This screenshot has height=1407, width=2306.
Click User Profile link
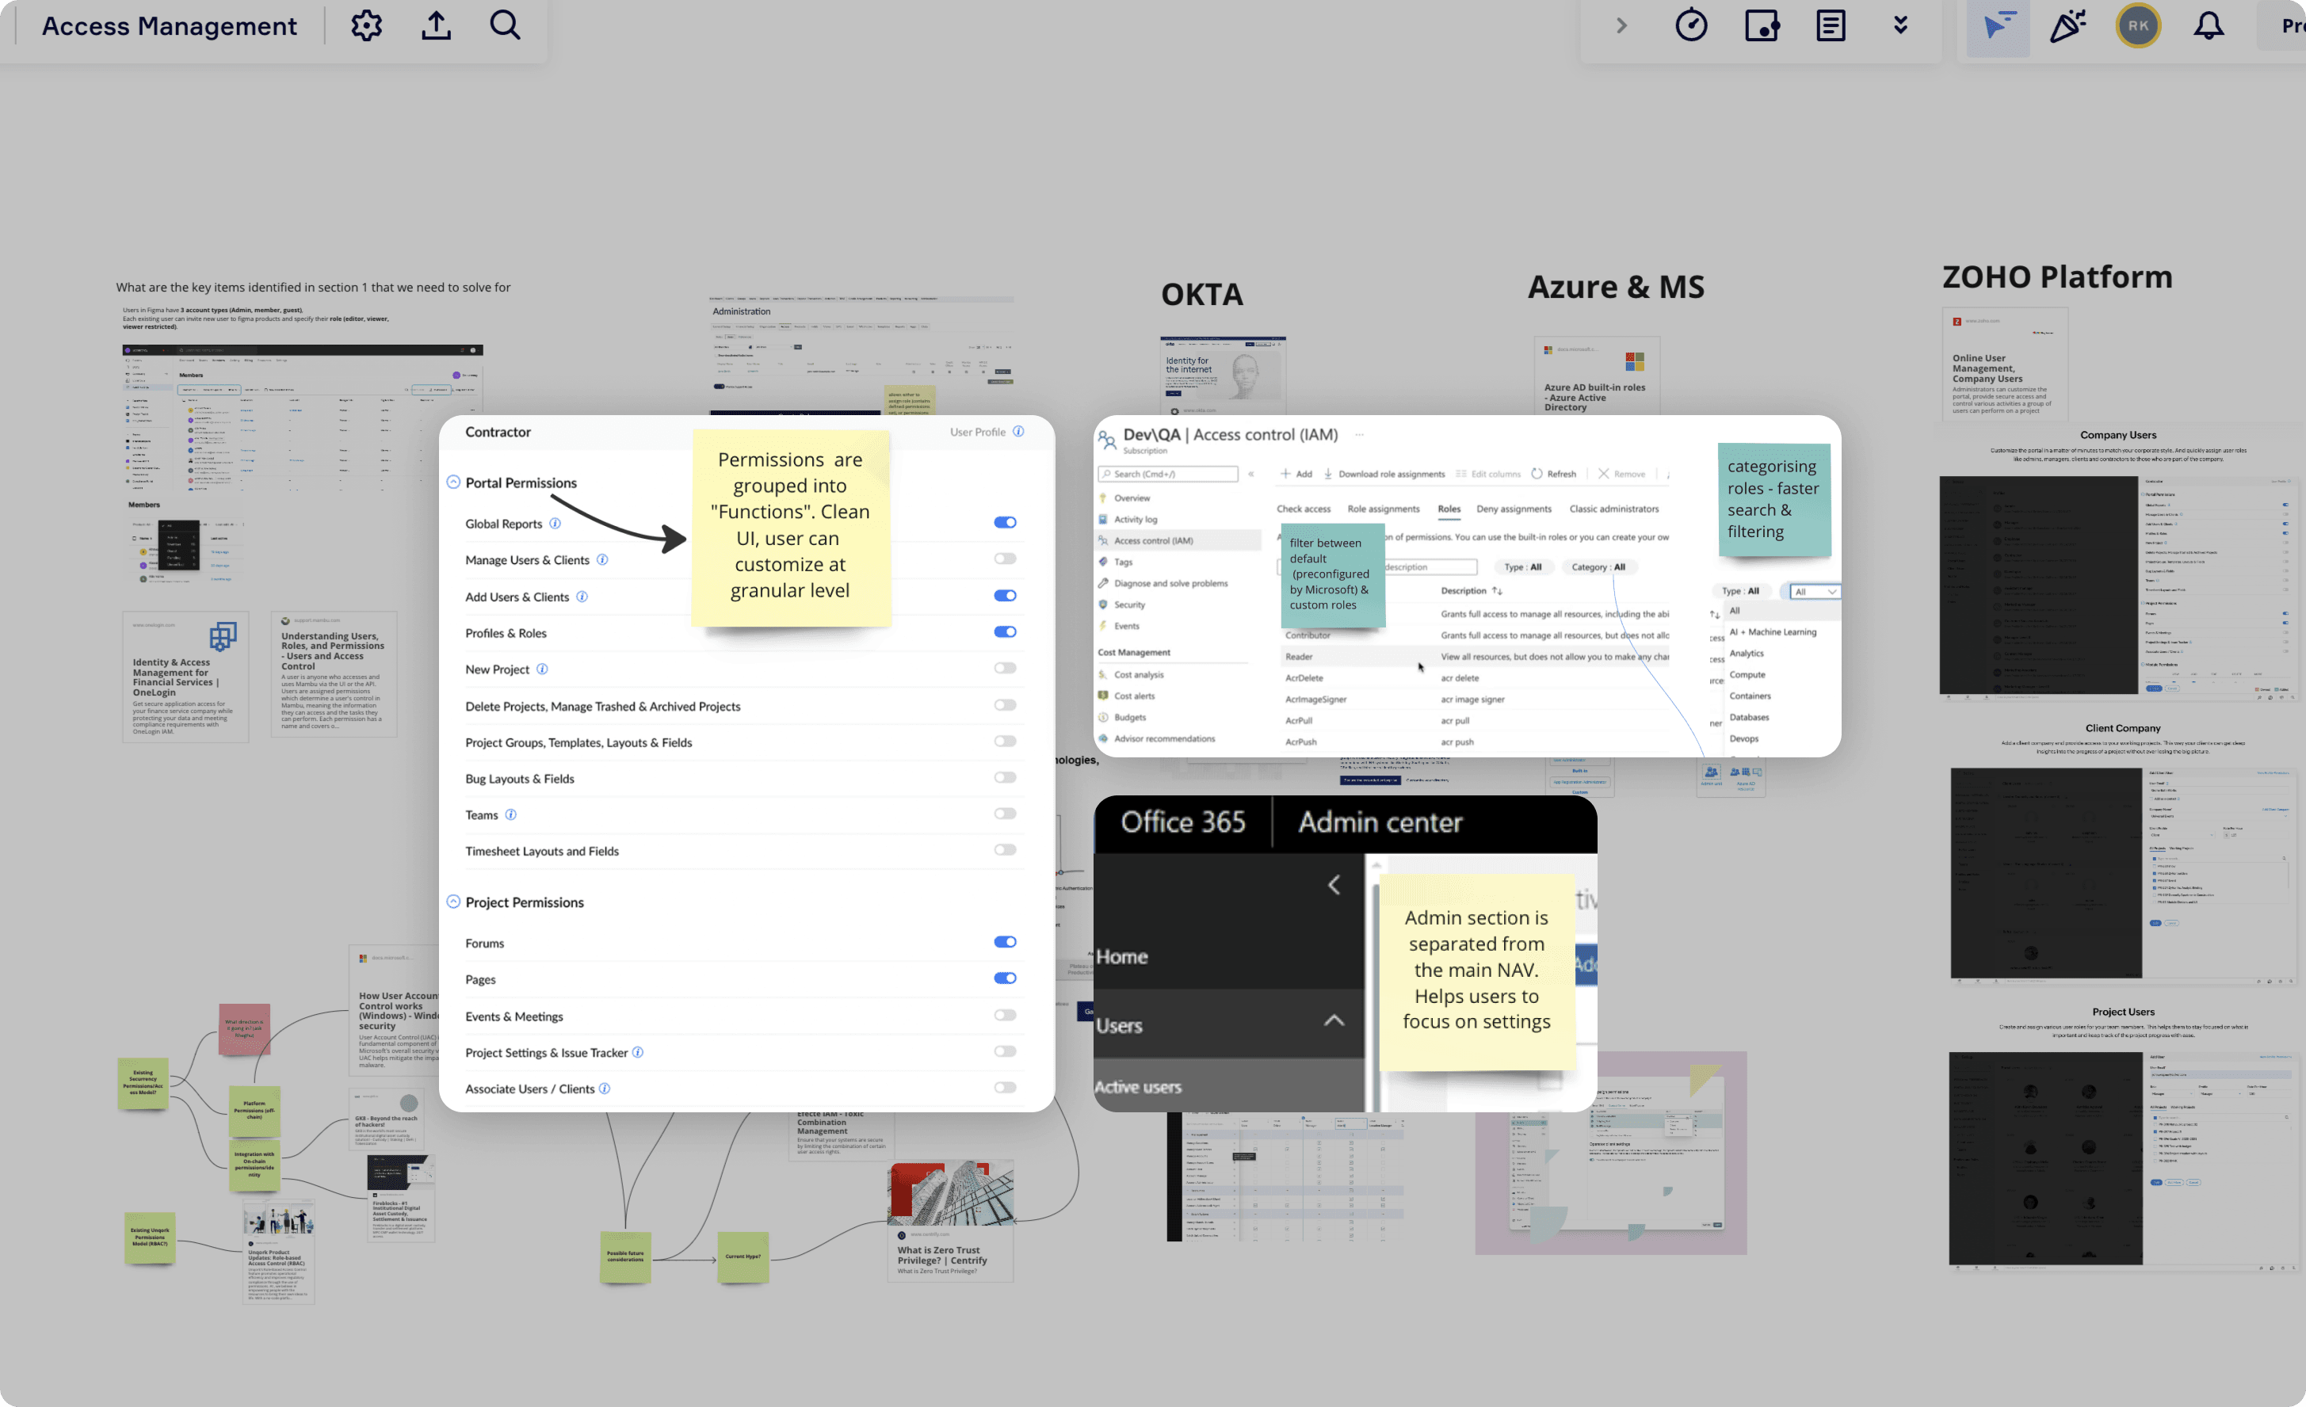click(x=977, y=431)
